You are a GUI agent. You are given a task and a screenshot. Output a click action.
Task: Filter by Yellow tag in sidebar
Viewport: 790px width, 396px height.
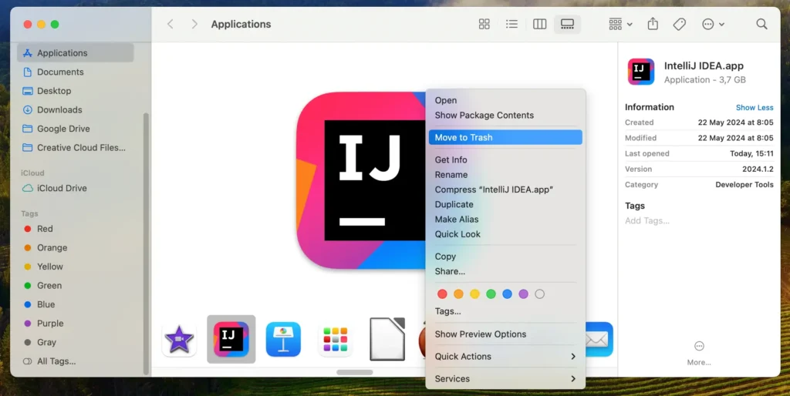tap(76, 267)
